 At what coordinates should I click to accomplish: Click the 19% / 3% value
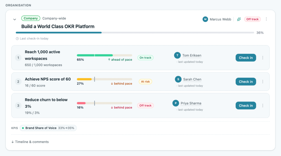tap(32, 113)
